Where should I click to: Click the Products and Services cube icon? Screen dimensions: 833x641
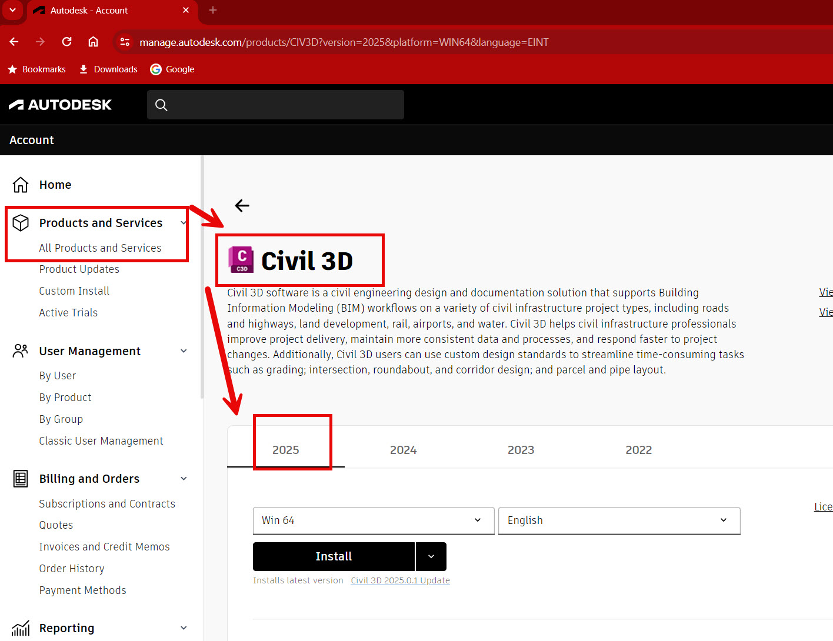[21, 223]
